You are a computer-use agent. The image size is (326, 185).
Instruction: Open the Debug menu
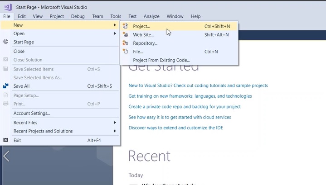(78, 16)
